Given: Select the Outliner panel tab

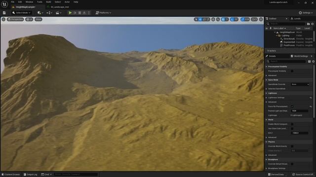Looking at the screenshot, I should click(x=273, y=19).
